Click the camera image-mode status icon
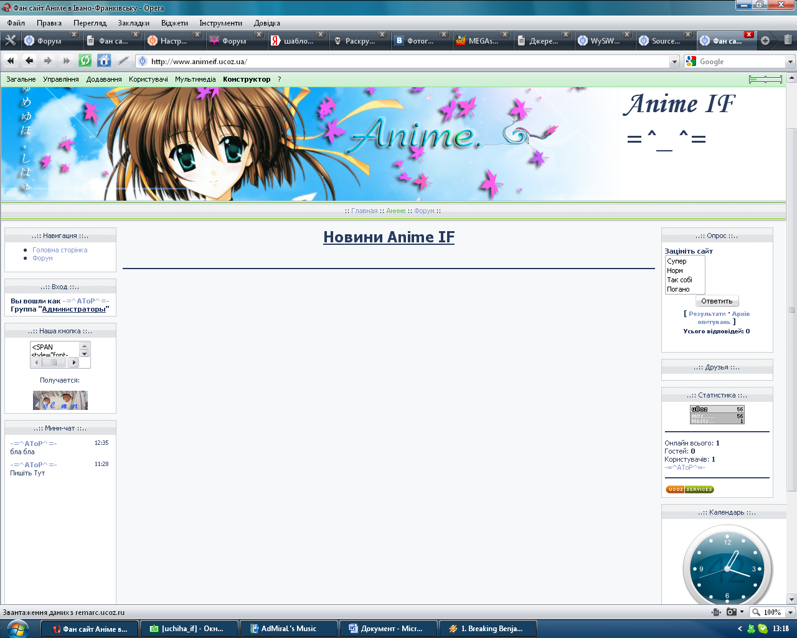The width and height of the screenshot is (797, 638). (x=732, y=612)
